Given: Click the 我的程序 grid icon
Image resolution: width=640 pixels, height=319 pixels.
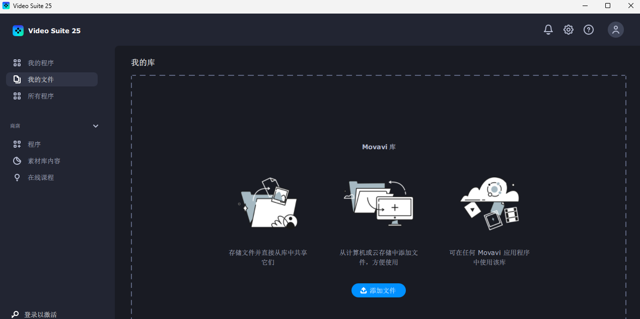Looking at the screenshot, I should 17,63.
